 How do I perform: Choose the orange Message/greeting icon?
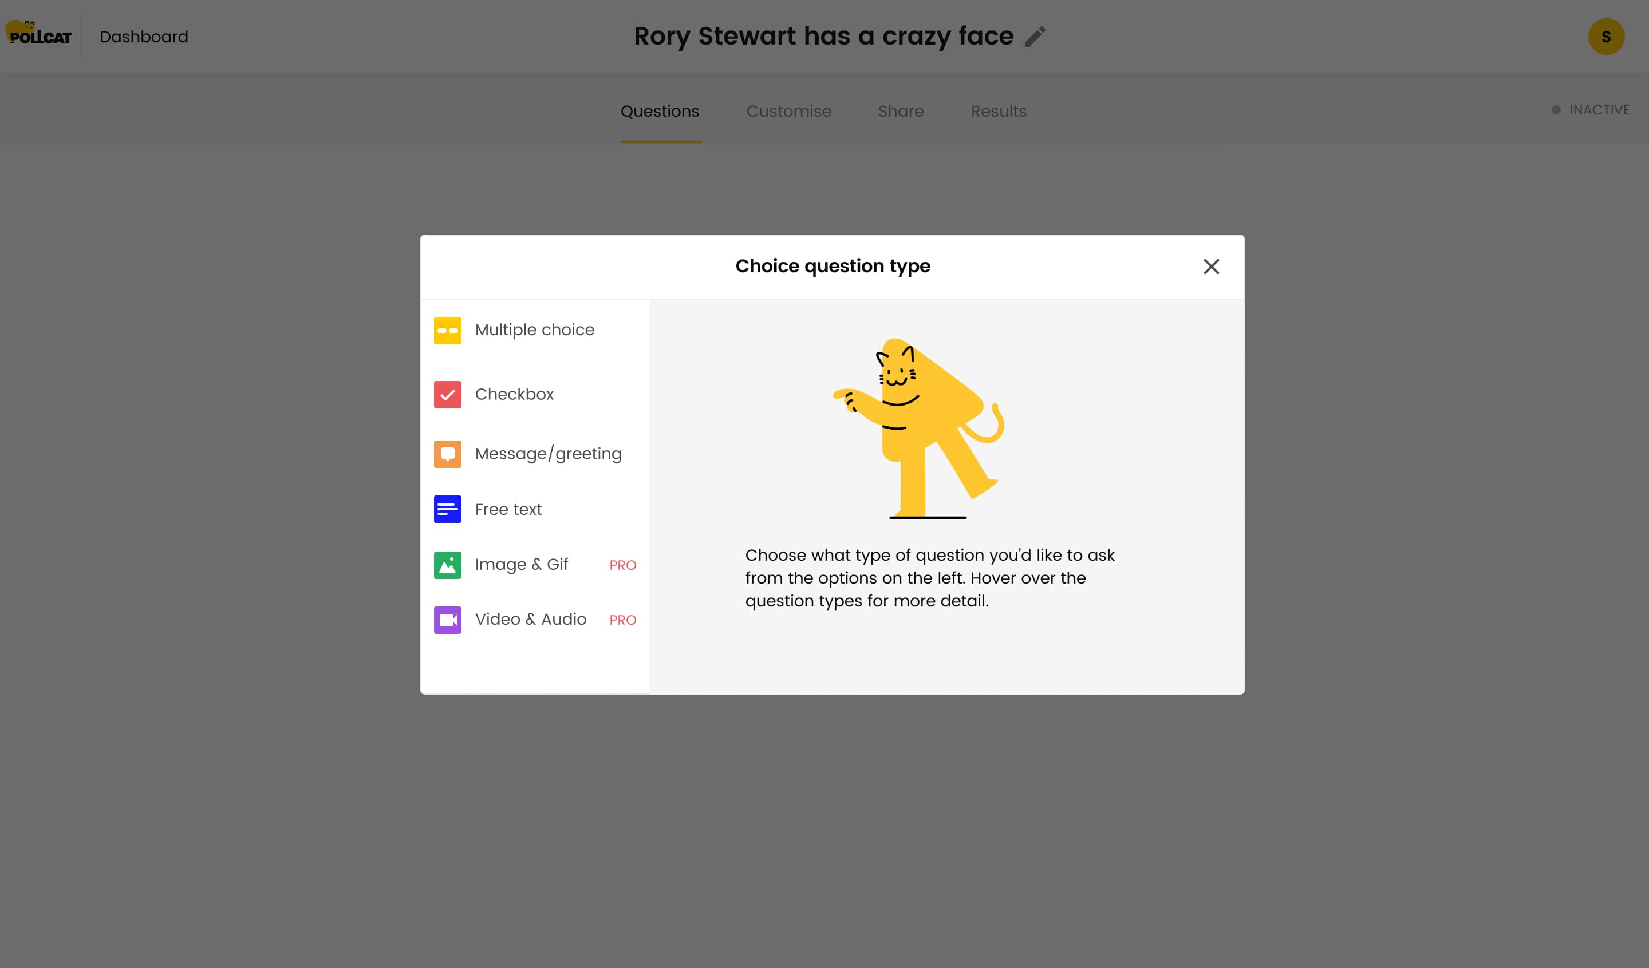coord(448,454)
